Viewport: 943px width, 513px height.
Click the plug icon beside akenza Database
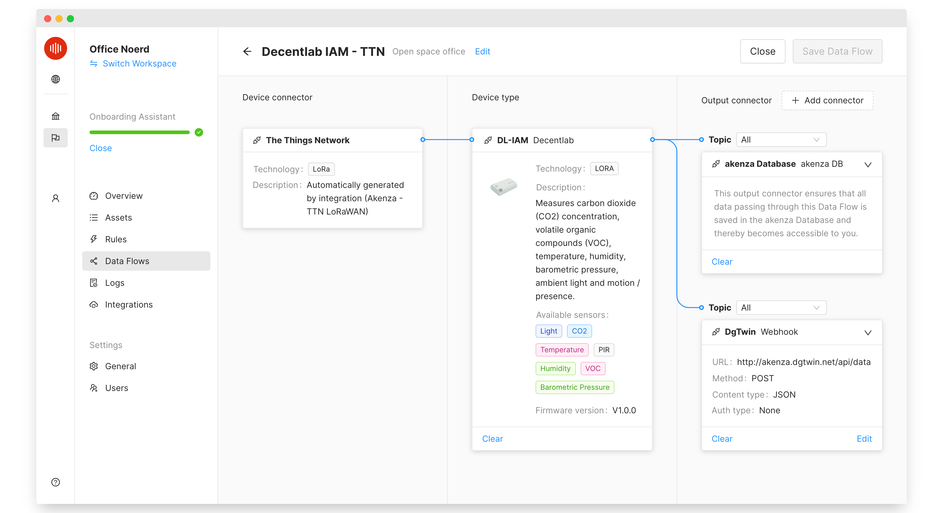[x=716, y=163]
